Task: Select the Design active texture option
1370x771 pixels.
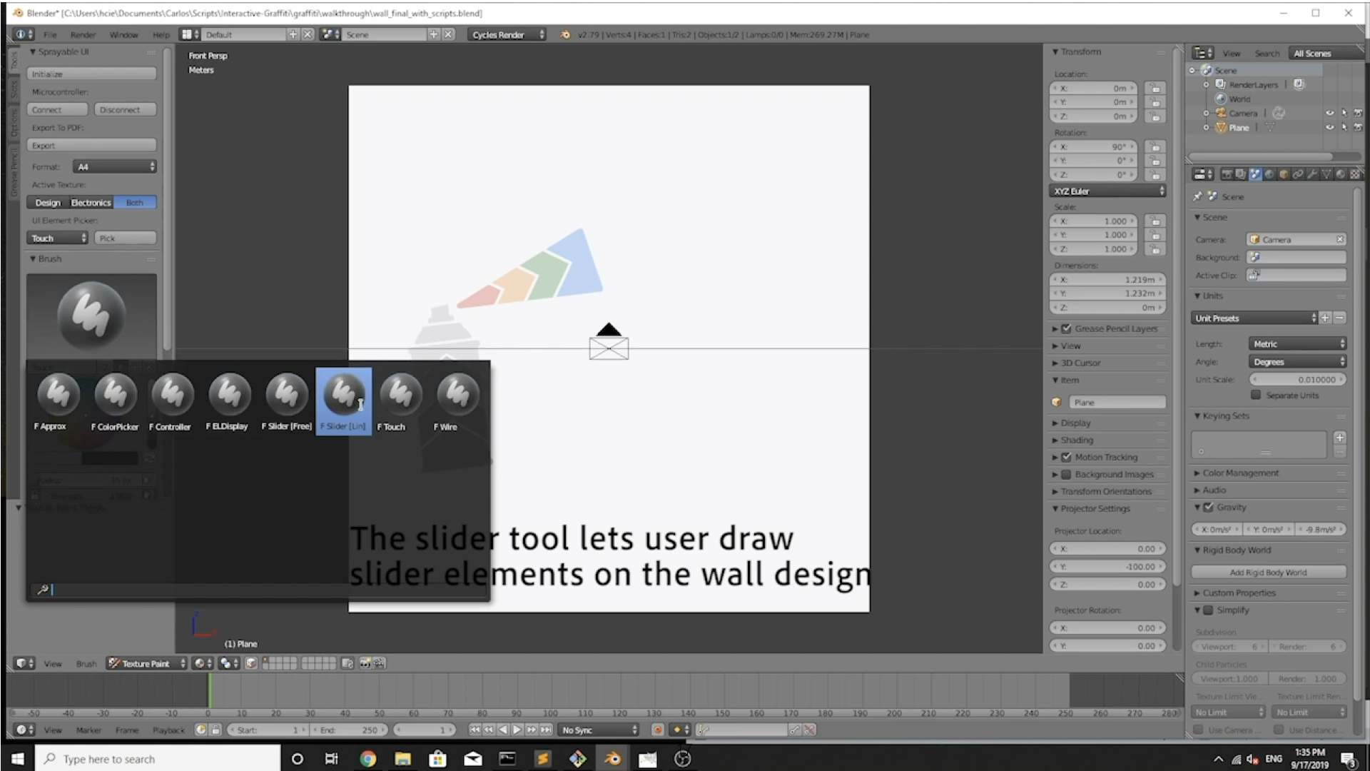Action: click(x=48, y=203)
